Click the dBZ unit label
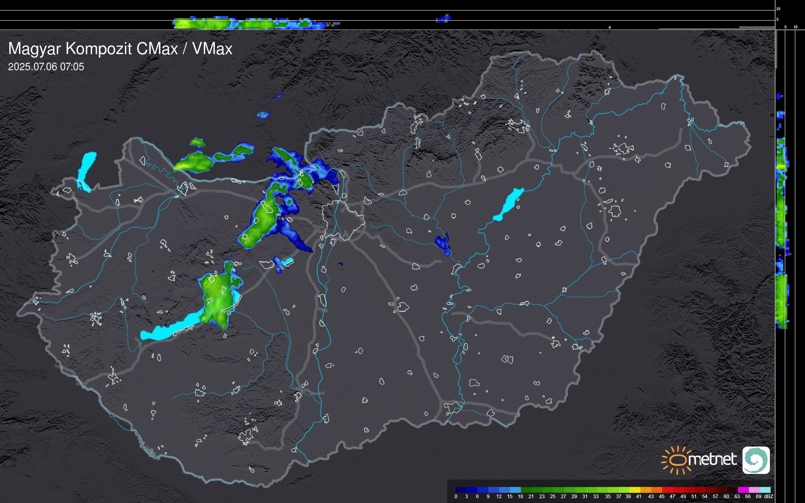805x503 pixels. (769, 497)
